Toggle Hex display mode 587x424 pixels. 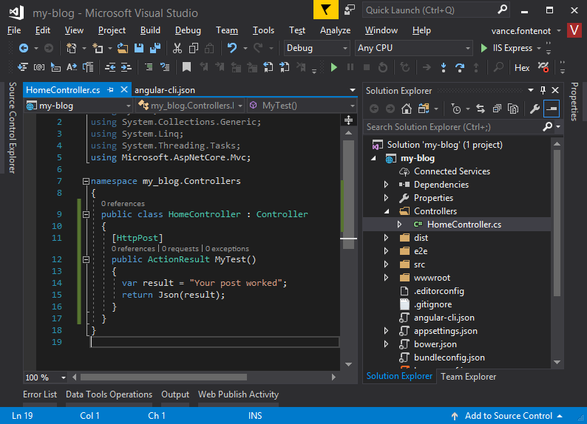[x=522, y=68]
